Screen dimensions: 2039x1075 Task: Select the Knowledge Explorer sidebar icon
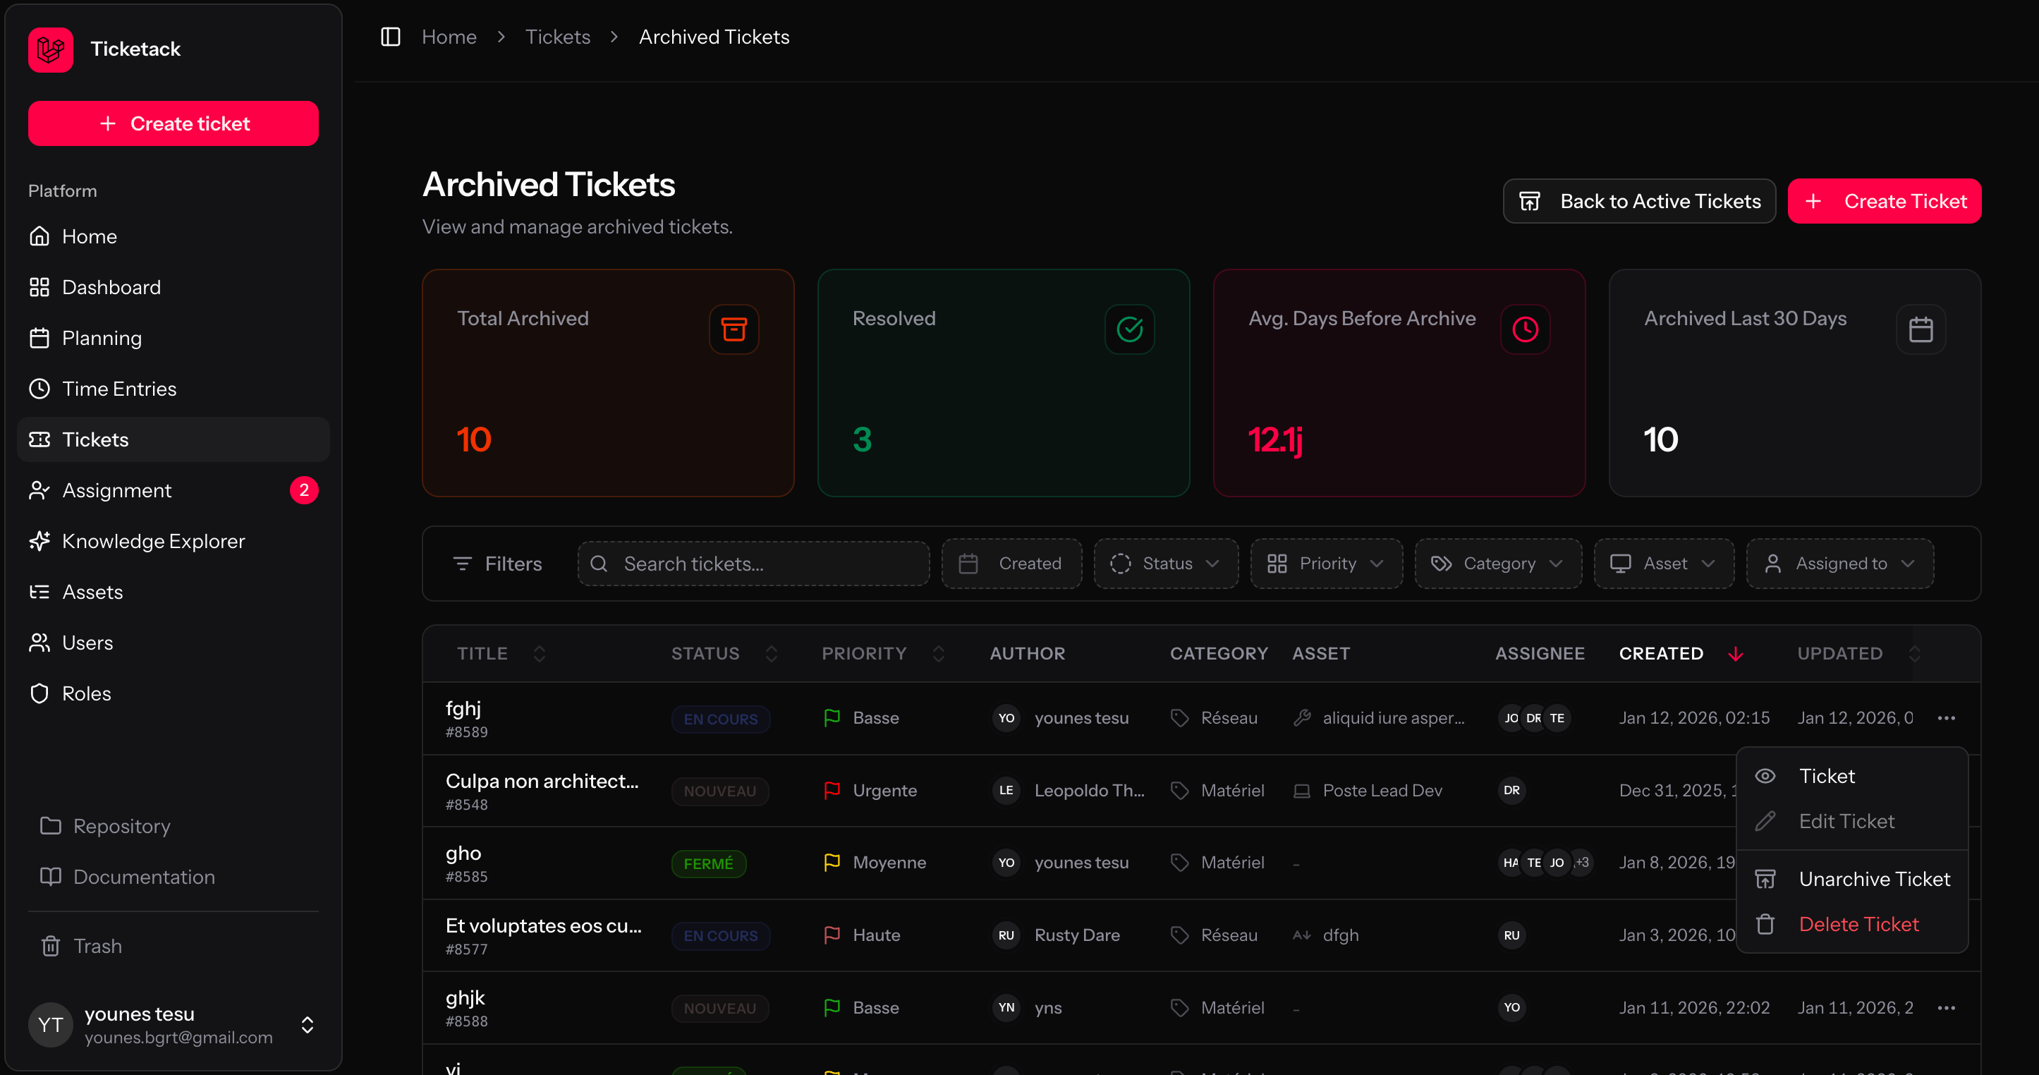point(39,540)
